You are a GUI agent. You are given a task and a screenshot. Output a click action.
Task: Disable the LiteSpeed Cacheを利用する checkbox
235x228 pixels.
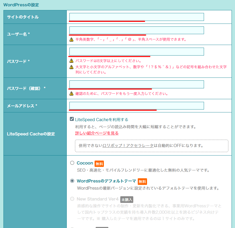[x=71, y=119]
